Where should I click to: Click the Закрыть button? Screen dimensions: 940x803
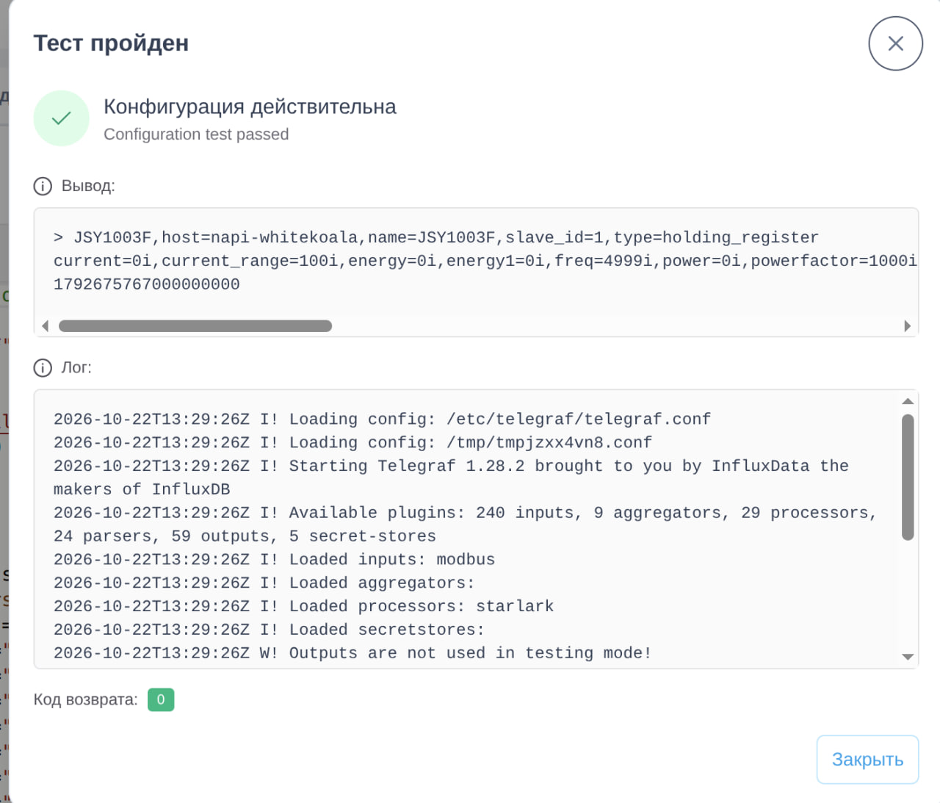point(867,760)
